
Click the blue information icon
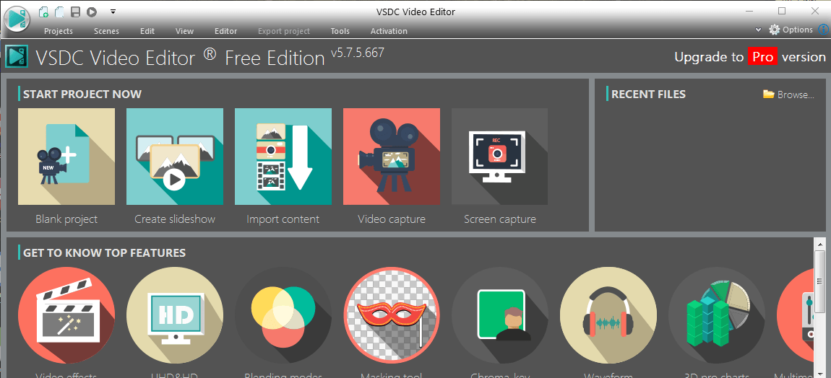[824, 30]
